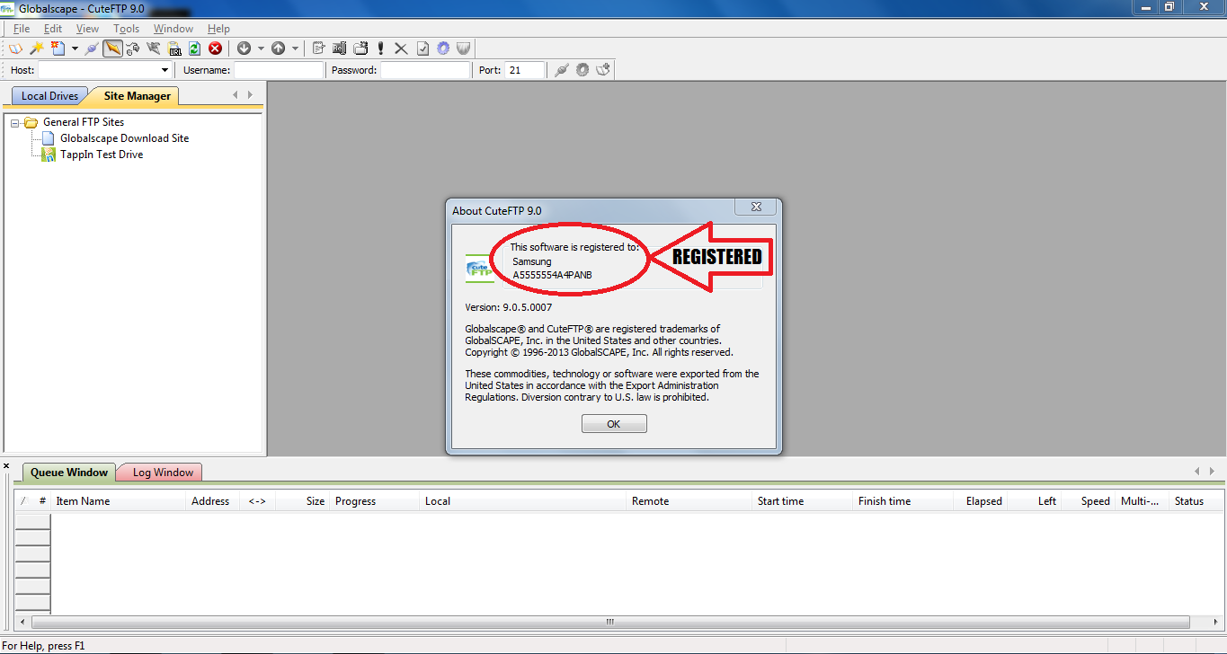Click the Progress column header
This screenshot has width=1227, height=654.
(375, 501)
